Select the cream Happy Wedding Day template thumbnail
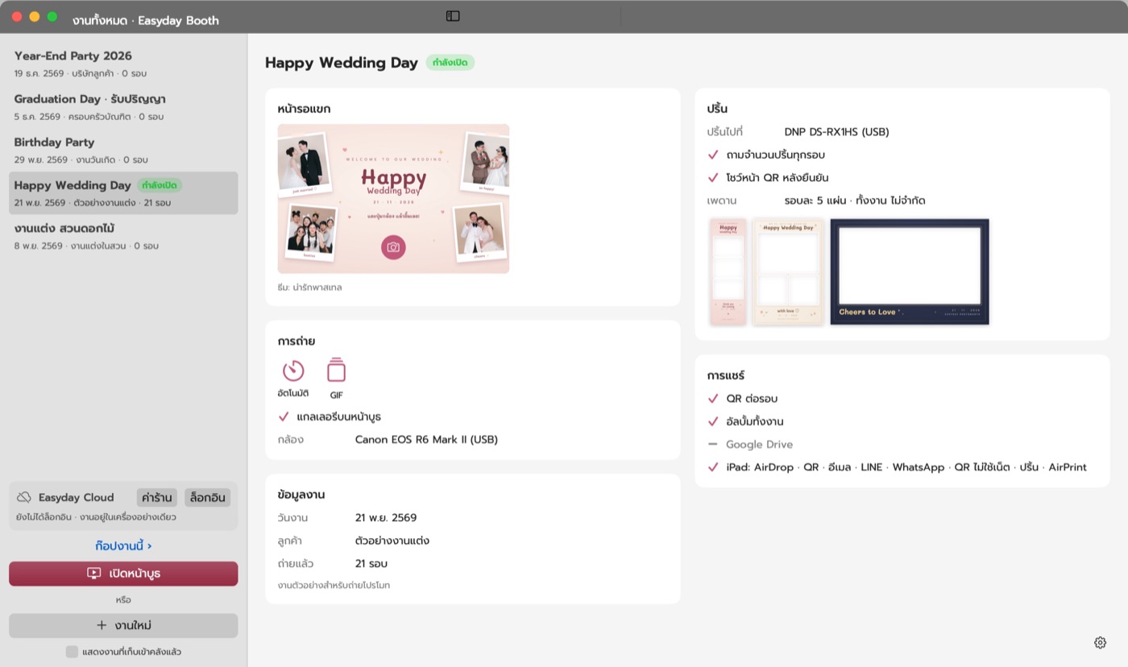This screenshot has height=667, width=1128. pos(788,271)
